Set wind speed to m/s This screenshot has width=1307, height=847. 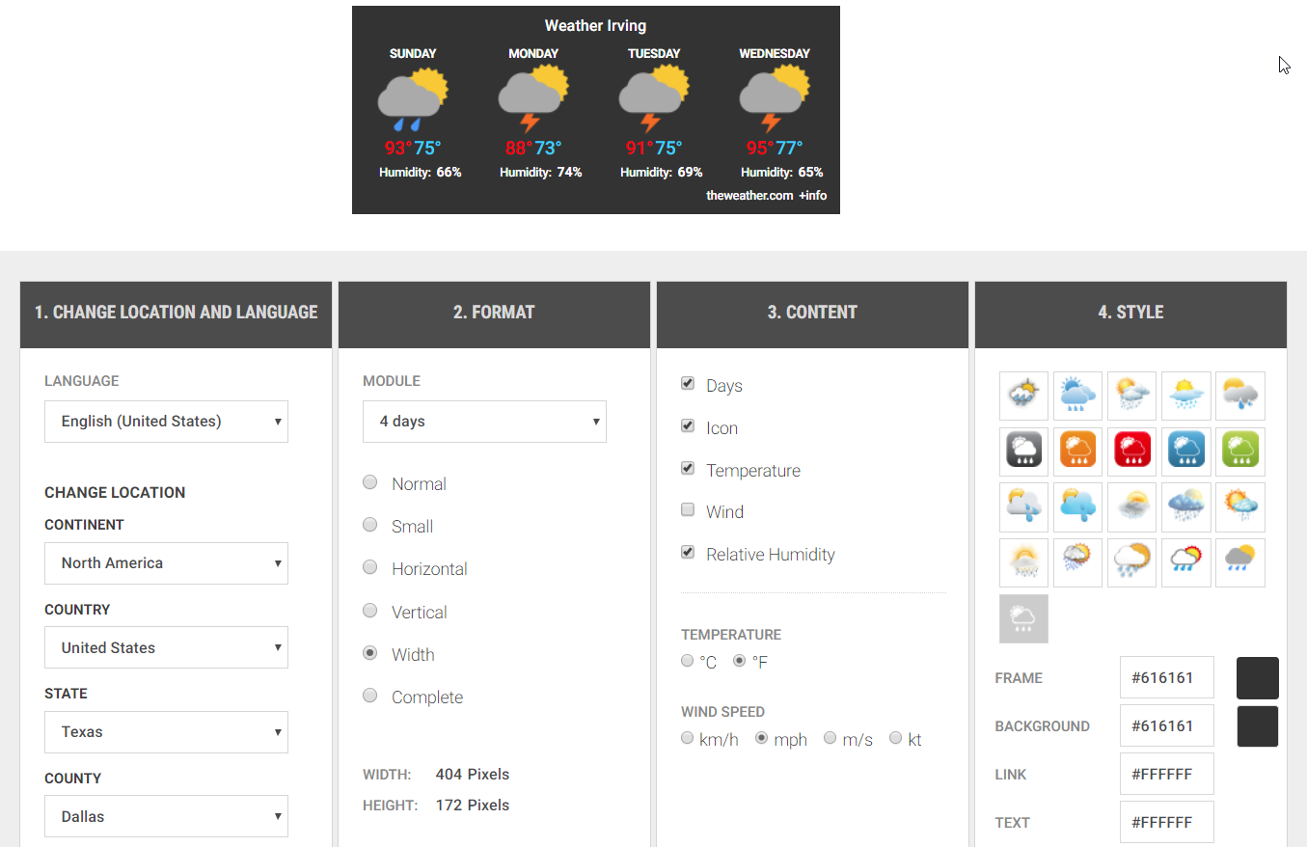[x=830, y=738]
